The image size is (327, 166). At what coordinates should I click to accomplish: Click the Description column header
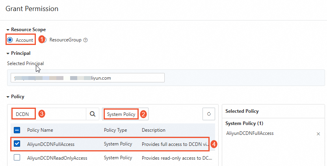point(154,130)
